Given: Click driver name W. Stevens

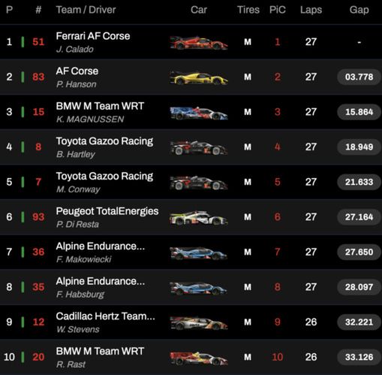Looking at the screenshot, I should pos(78,329).
